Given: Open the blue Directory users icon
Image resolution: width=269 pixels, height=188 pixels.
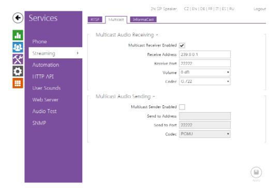Looking at the screenshot, I should click(18, 47).
